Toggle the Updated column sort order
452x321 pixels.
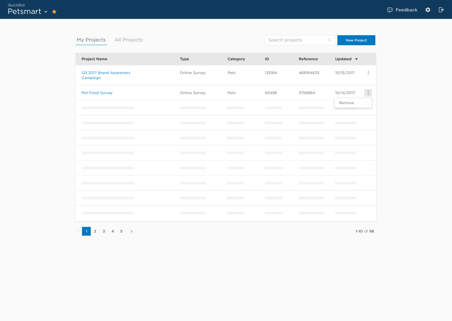pos(344,59)
